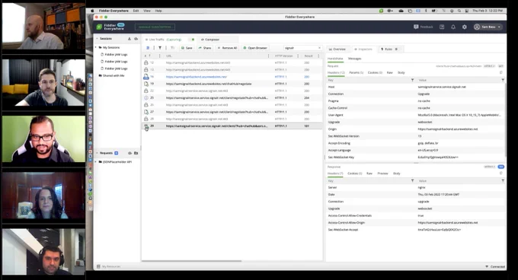Viewport: 518px width, 280px height.
Task: Click the Share button in traffic toolbar
Action: (x=205, y=48)
